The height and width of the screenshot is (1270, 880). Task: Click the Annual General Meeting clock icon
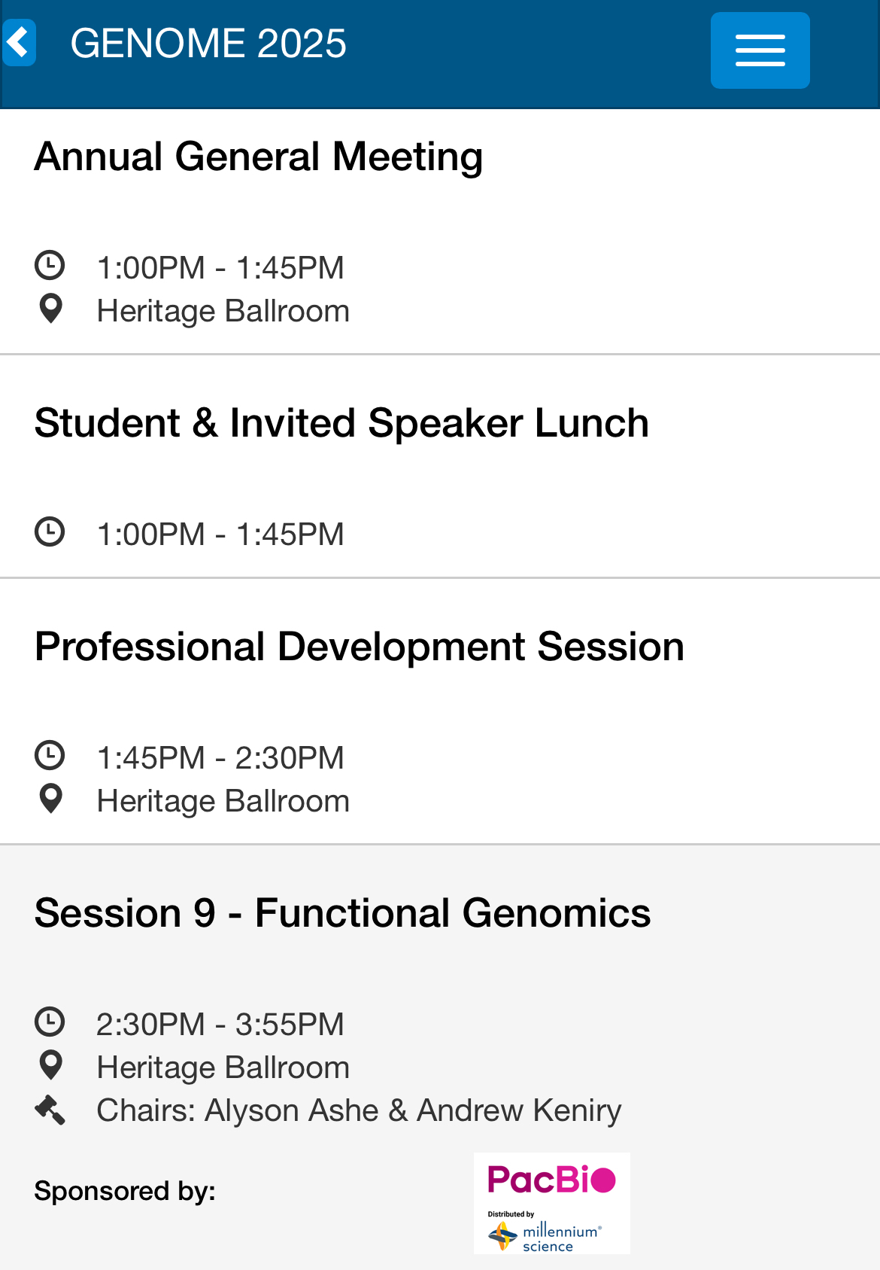(50, 266)
